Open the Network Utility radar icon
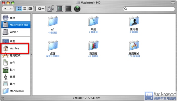 click(77, 9)
